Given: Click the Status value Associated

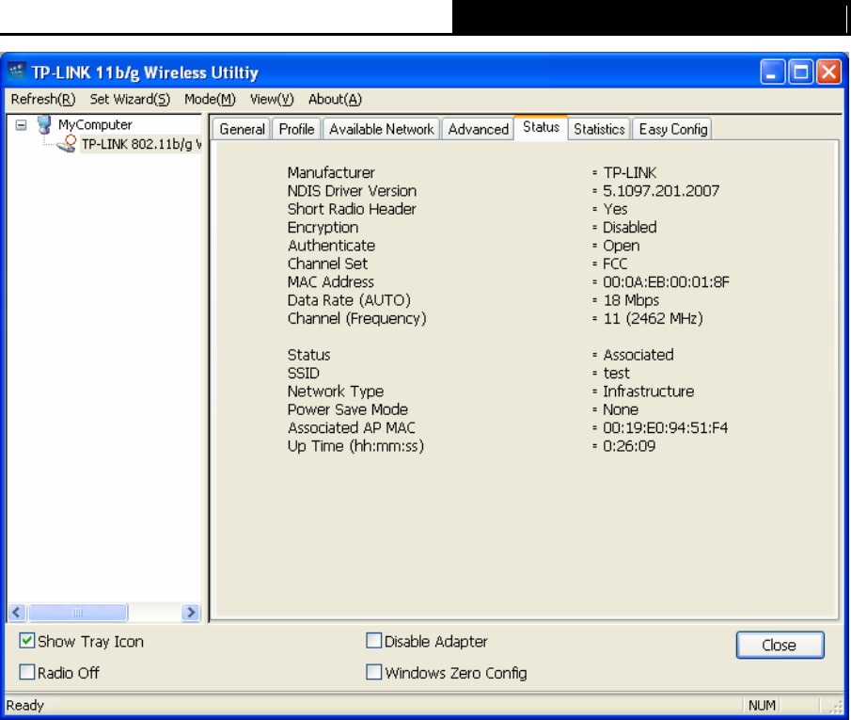Looking at the screenshot, I should pyautogui.click(x=638, y=355).
